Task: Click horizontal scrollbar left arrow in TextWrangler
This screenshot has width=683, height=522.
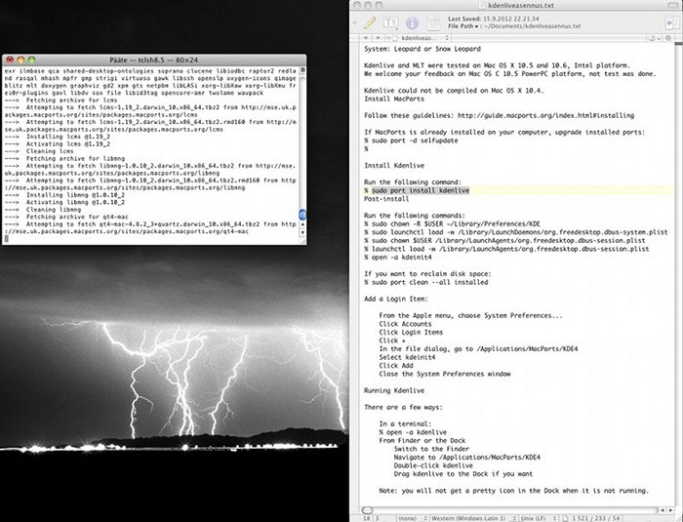Action: point(663,509)
